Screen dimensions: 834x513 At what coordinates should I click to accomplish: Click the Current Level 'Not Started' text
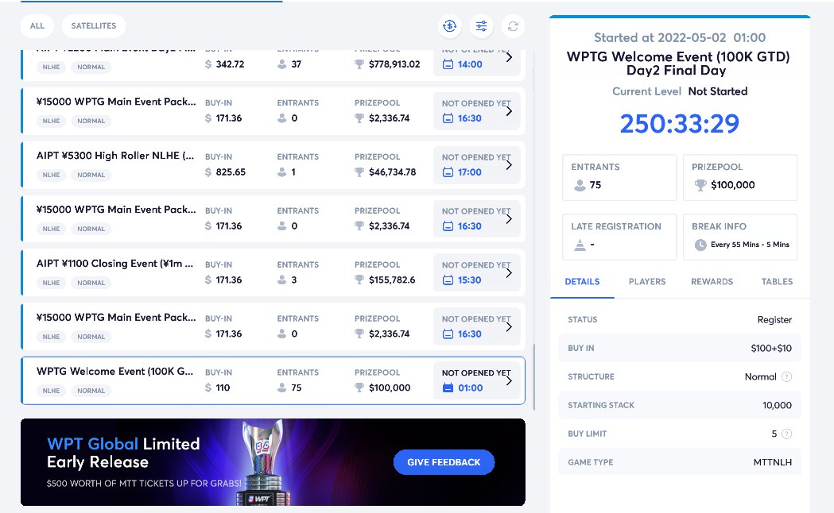click(717, 91)
